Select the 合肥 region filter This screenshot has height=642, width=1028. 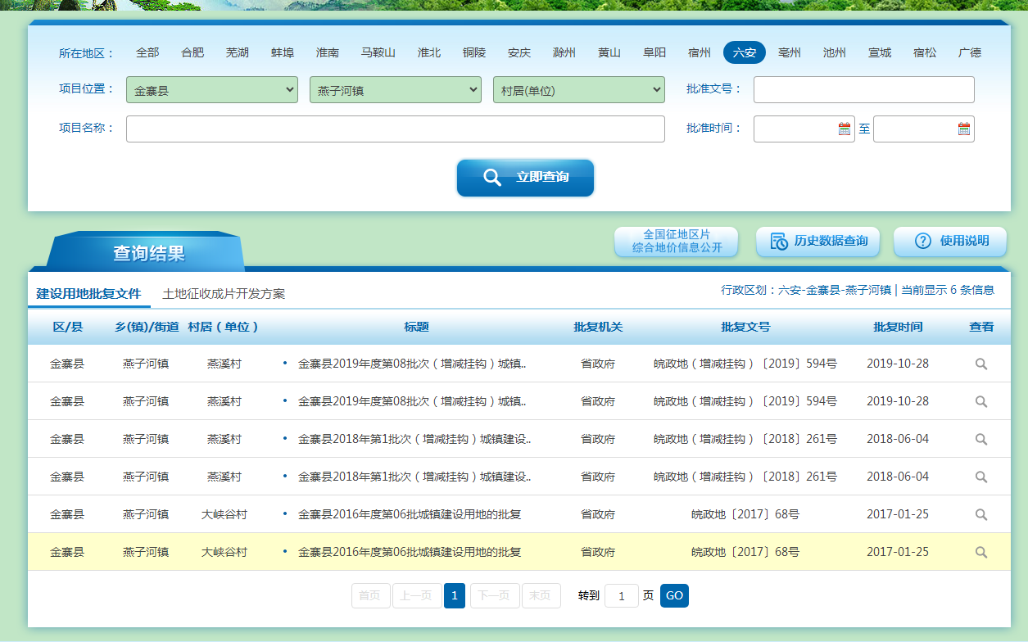tap(192, 52)
